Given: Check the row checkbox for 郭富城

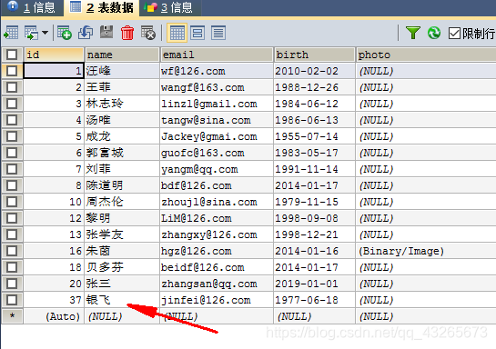Looking at the screenshot, I should point(12,153).
